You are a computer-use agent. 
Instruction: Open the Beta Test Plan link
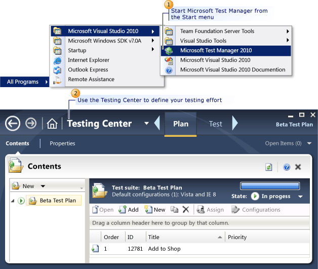(294, 125)
